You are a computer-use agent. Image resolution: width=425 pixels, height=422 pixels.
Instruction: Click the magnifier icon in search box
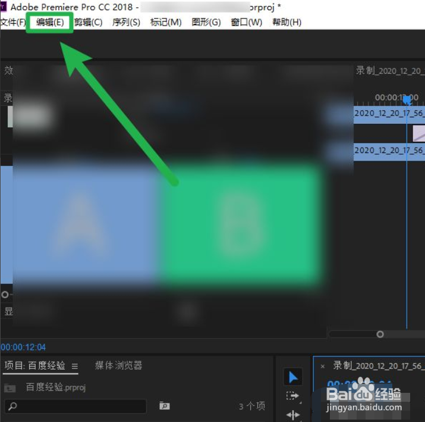[x=12, y=407]
